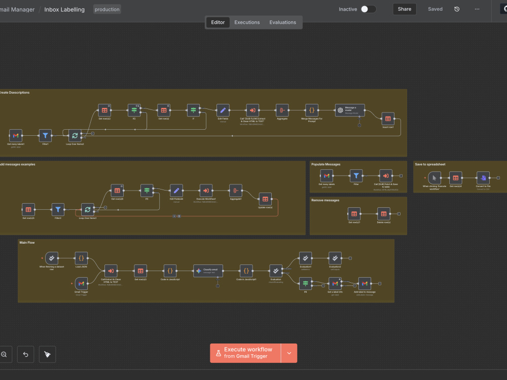Select the Loop Over Items2 node
Screen dimensions: 507x380
75,136
